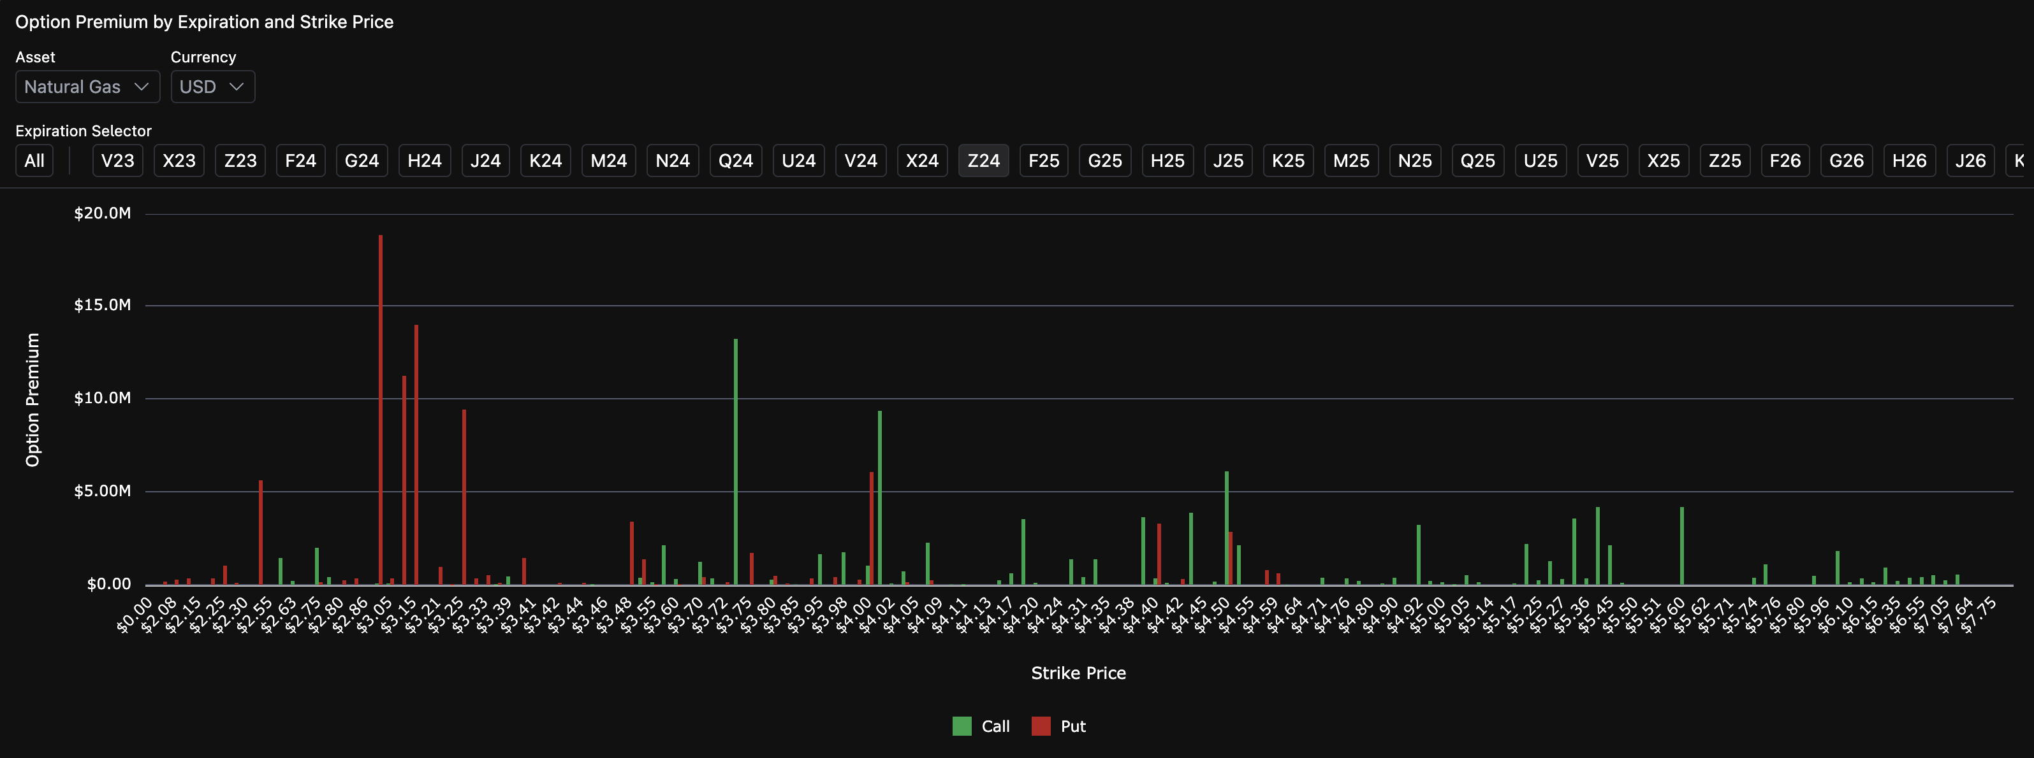Click the Call legend label

[x=996, y=726]
